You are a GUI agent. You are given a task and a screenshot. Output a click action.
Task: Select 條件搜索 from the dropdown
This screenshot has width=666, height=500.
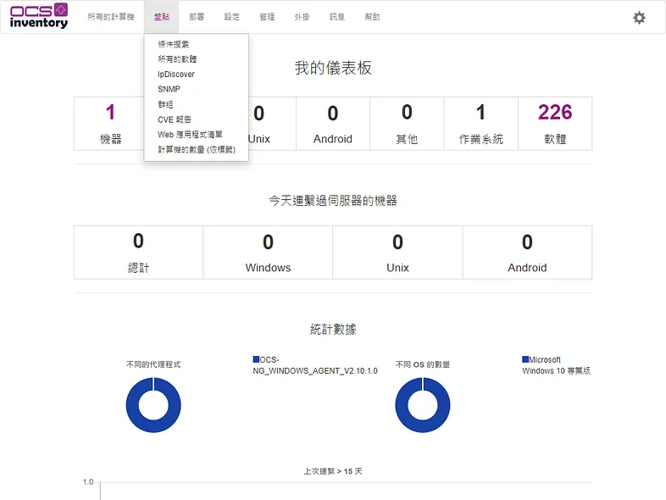pos(174,44)
